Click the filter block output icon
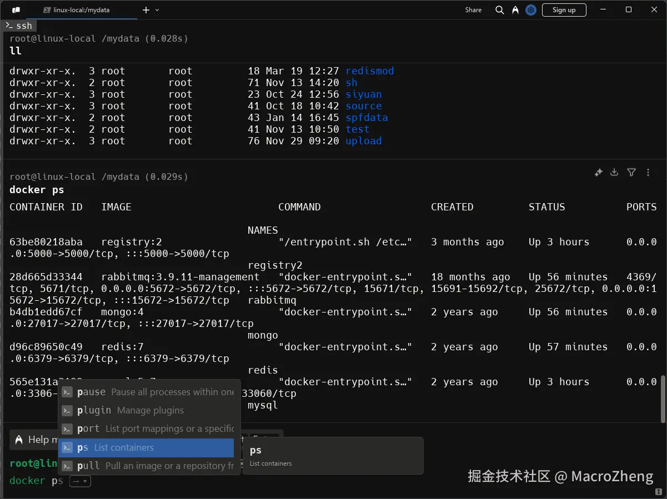Viewport: 667px width, 499px height. [631, 173]
